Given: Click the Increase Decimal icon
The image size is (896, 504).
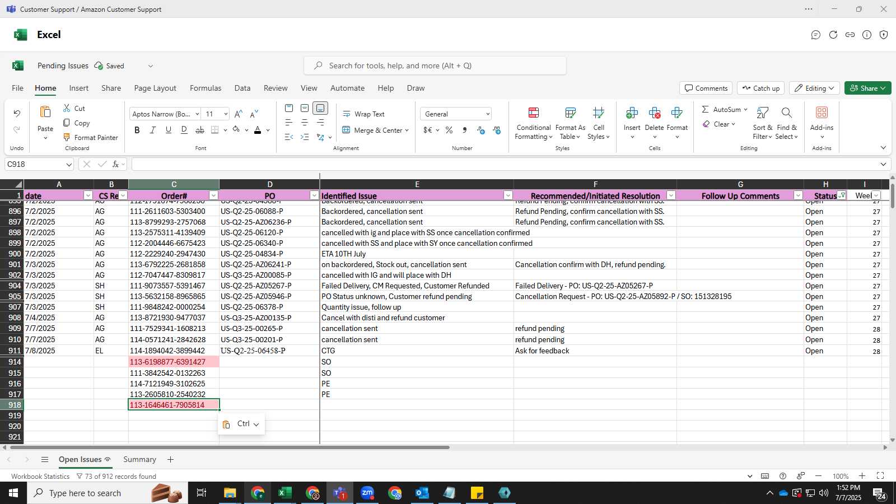Looking at the screenshot, I should (481, 130).
